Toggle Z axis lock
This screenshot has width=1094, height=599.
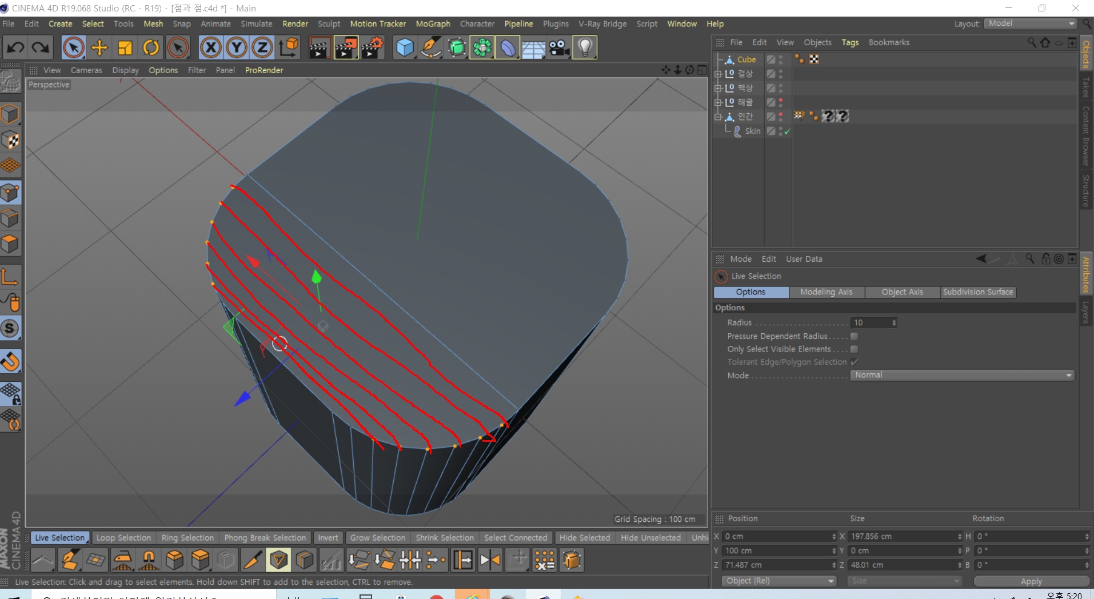click(262, 47)
